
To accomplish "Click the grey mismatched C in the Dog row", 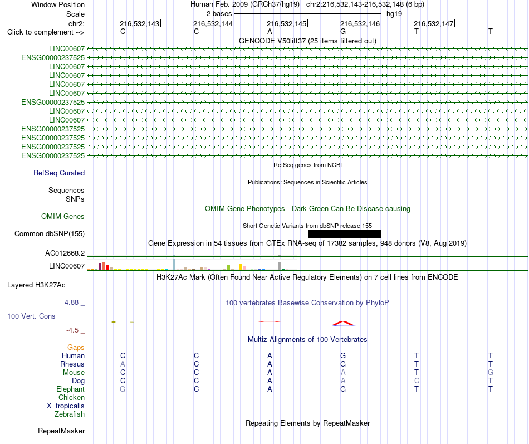I will coord(417,380).
